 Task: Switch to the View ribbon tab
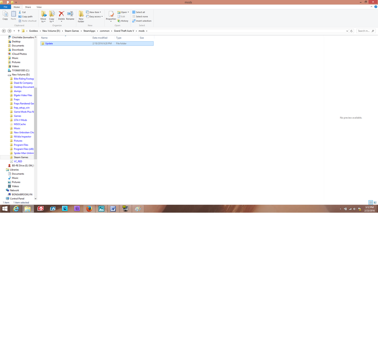pyautogui.click(x=39, y=7)
